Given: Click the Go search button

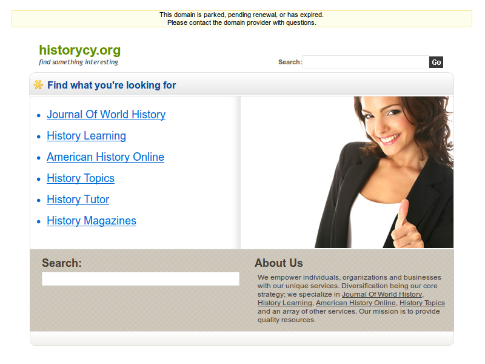Looking at the screenshot, I should click(x=436, y=62).
